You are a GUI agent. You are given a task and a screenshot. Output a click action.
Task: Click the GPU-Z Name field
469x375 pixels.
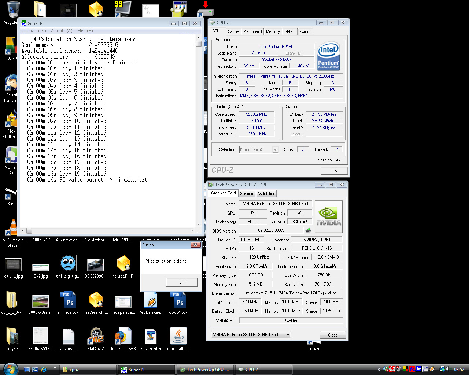[x=276, y=204]
